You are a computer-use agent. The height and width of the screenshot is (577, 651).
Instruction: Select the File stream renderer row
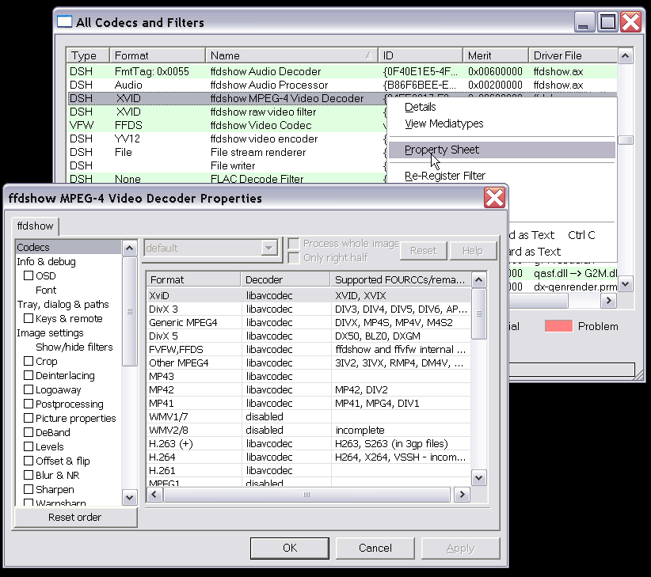click(x=227, y=152)
